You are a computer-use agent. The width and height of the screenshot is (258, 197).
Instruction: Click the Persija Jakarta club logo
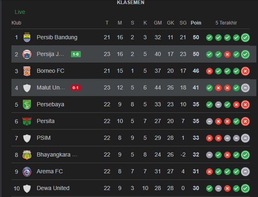point(27,54)
